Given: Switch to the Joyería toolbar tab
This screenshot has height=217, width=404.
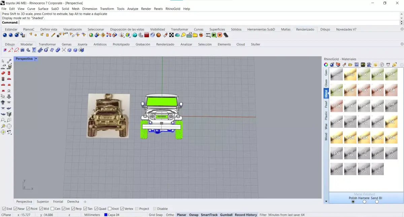Looking at the screenshot, I should 82,44.
